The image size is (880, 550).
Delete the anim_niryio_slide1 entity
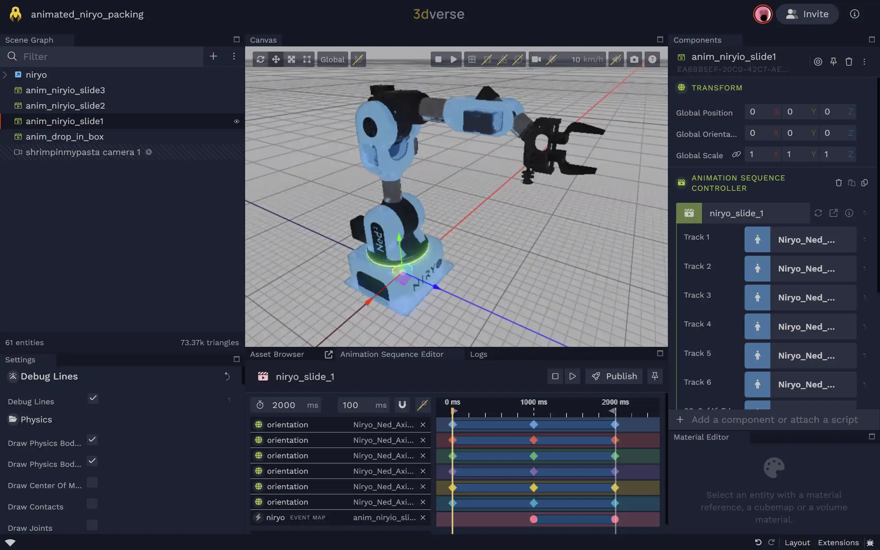[x=849, y=62]
